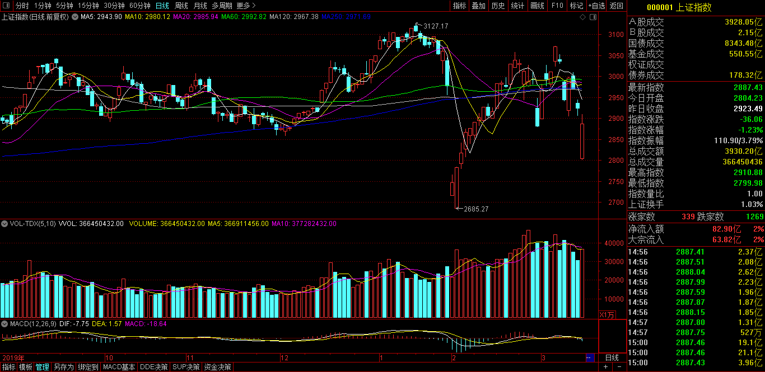The width and height of the screenshot is (765, 372).
Task: Select the 60分钟 chart period
Action: [x=139, y=6]
